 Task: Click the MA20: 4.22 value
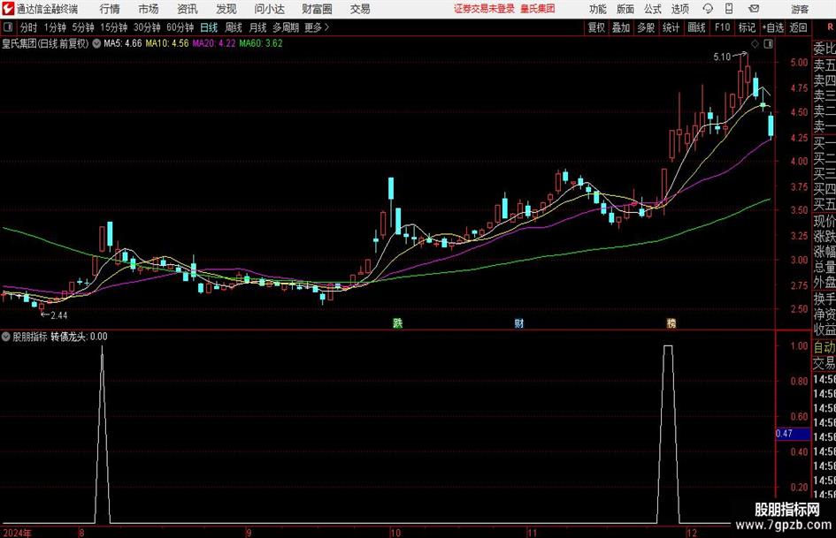(x=214, y=43)
